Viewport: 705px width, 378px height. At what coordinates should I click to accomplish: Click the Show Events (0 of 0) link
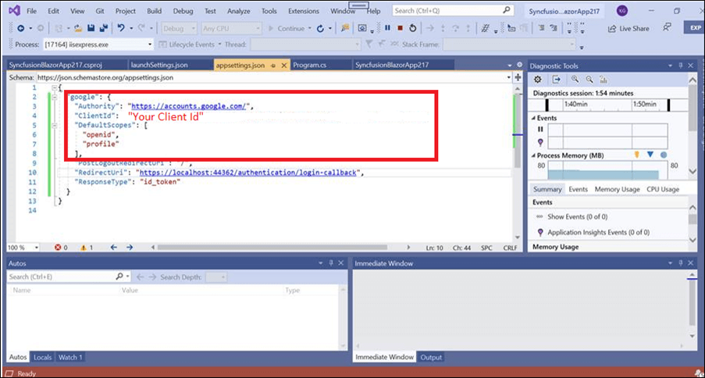[577, 216]
